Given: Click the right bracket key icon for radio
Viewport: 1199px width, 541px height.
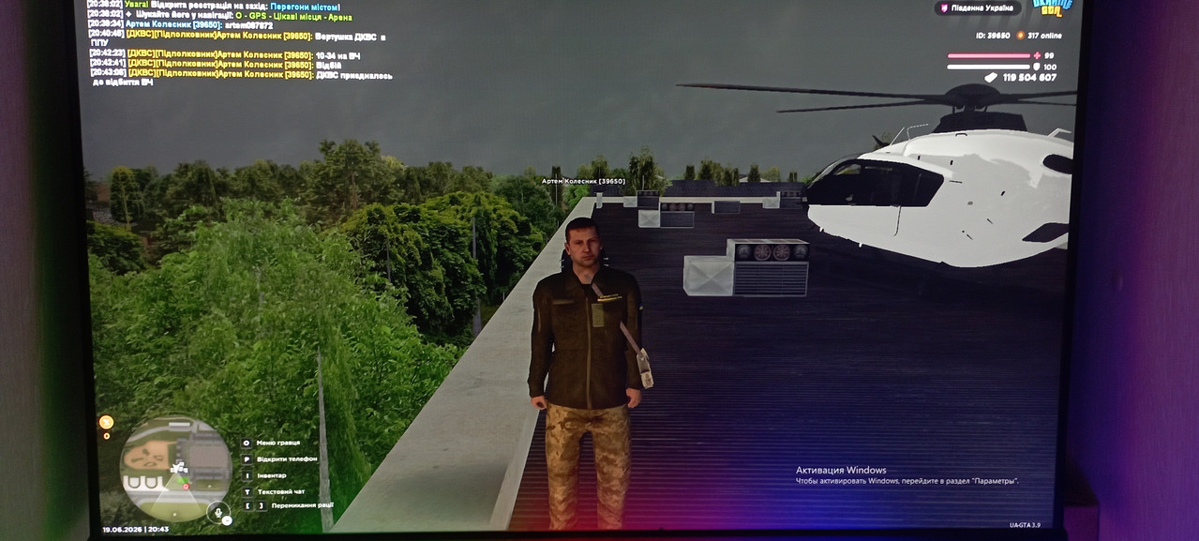Looking at the screenshot, I should click(x=262, y=505).
